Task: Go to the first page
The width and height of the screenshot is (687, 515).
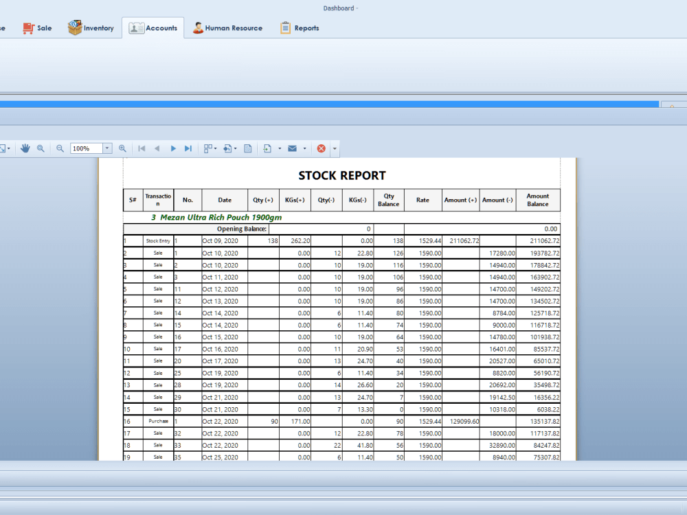Action: click(x=142, y=148)
